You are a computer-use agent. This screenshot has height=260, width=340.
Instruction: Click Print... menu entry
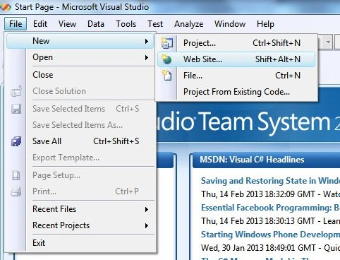pyautogui.click(x=80, y=191)
